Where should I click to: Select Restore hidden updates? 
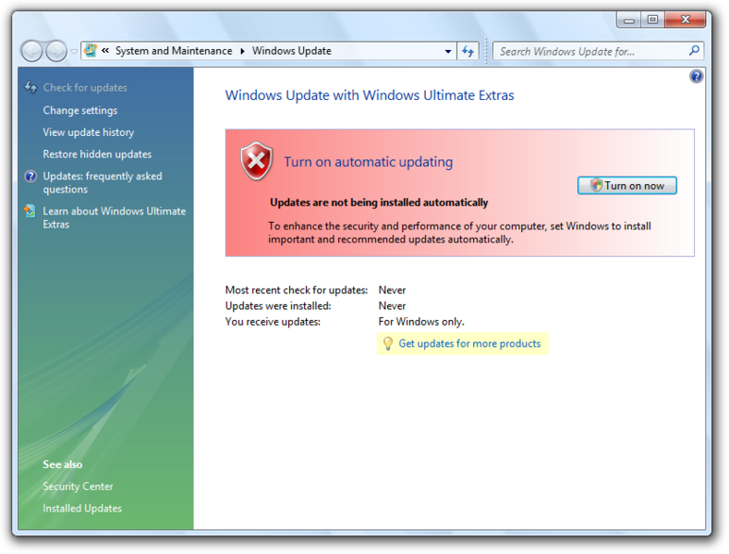pyautogui.click(x=97, y=154)
